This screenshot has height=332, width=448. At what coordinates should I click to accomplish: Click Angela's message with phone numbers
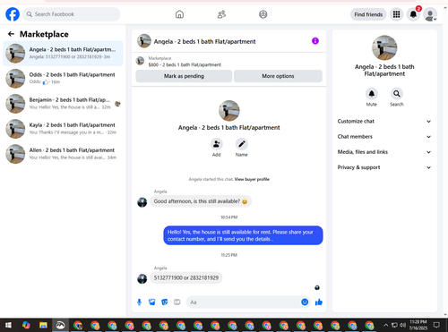(x=186, y=277)
